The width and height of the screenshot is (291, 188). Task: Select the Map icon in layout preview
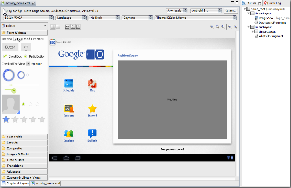[92, 83]
